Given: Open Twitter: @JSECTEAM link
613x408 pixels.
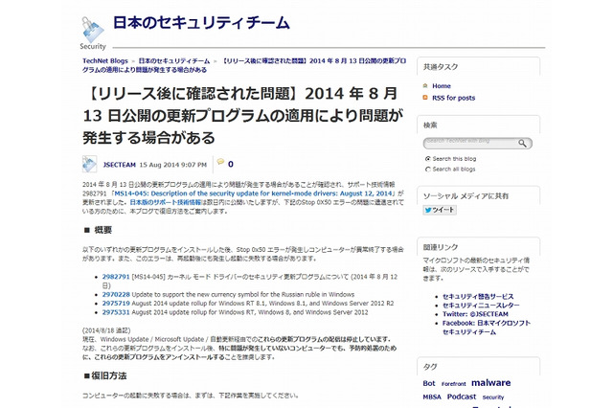Looking at the screenshot, I should pos(475,314).
